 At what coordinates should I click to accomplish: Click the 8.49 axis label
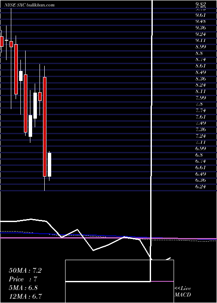tap(201, 72)
